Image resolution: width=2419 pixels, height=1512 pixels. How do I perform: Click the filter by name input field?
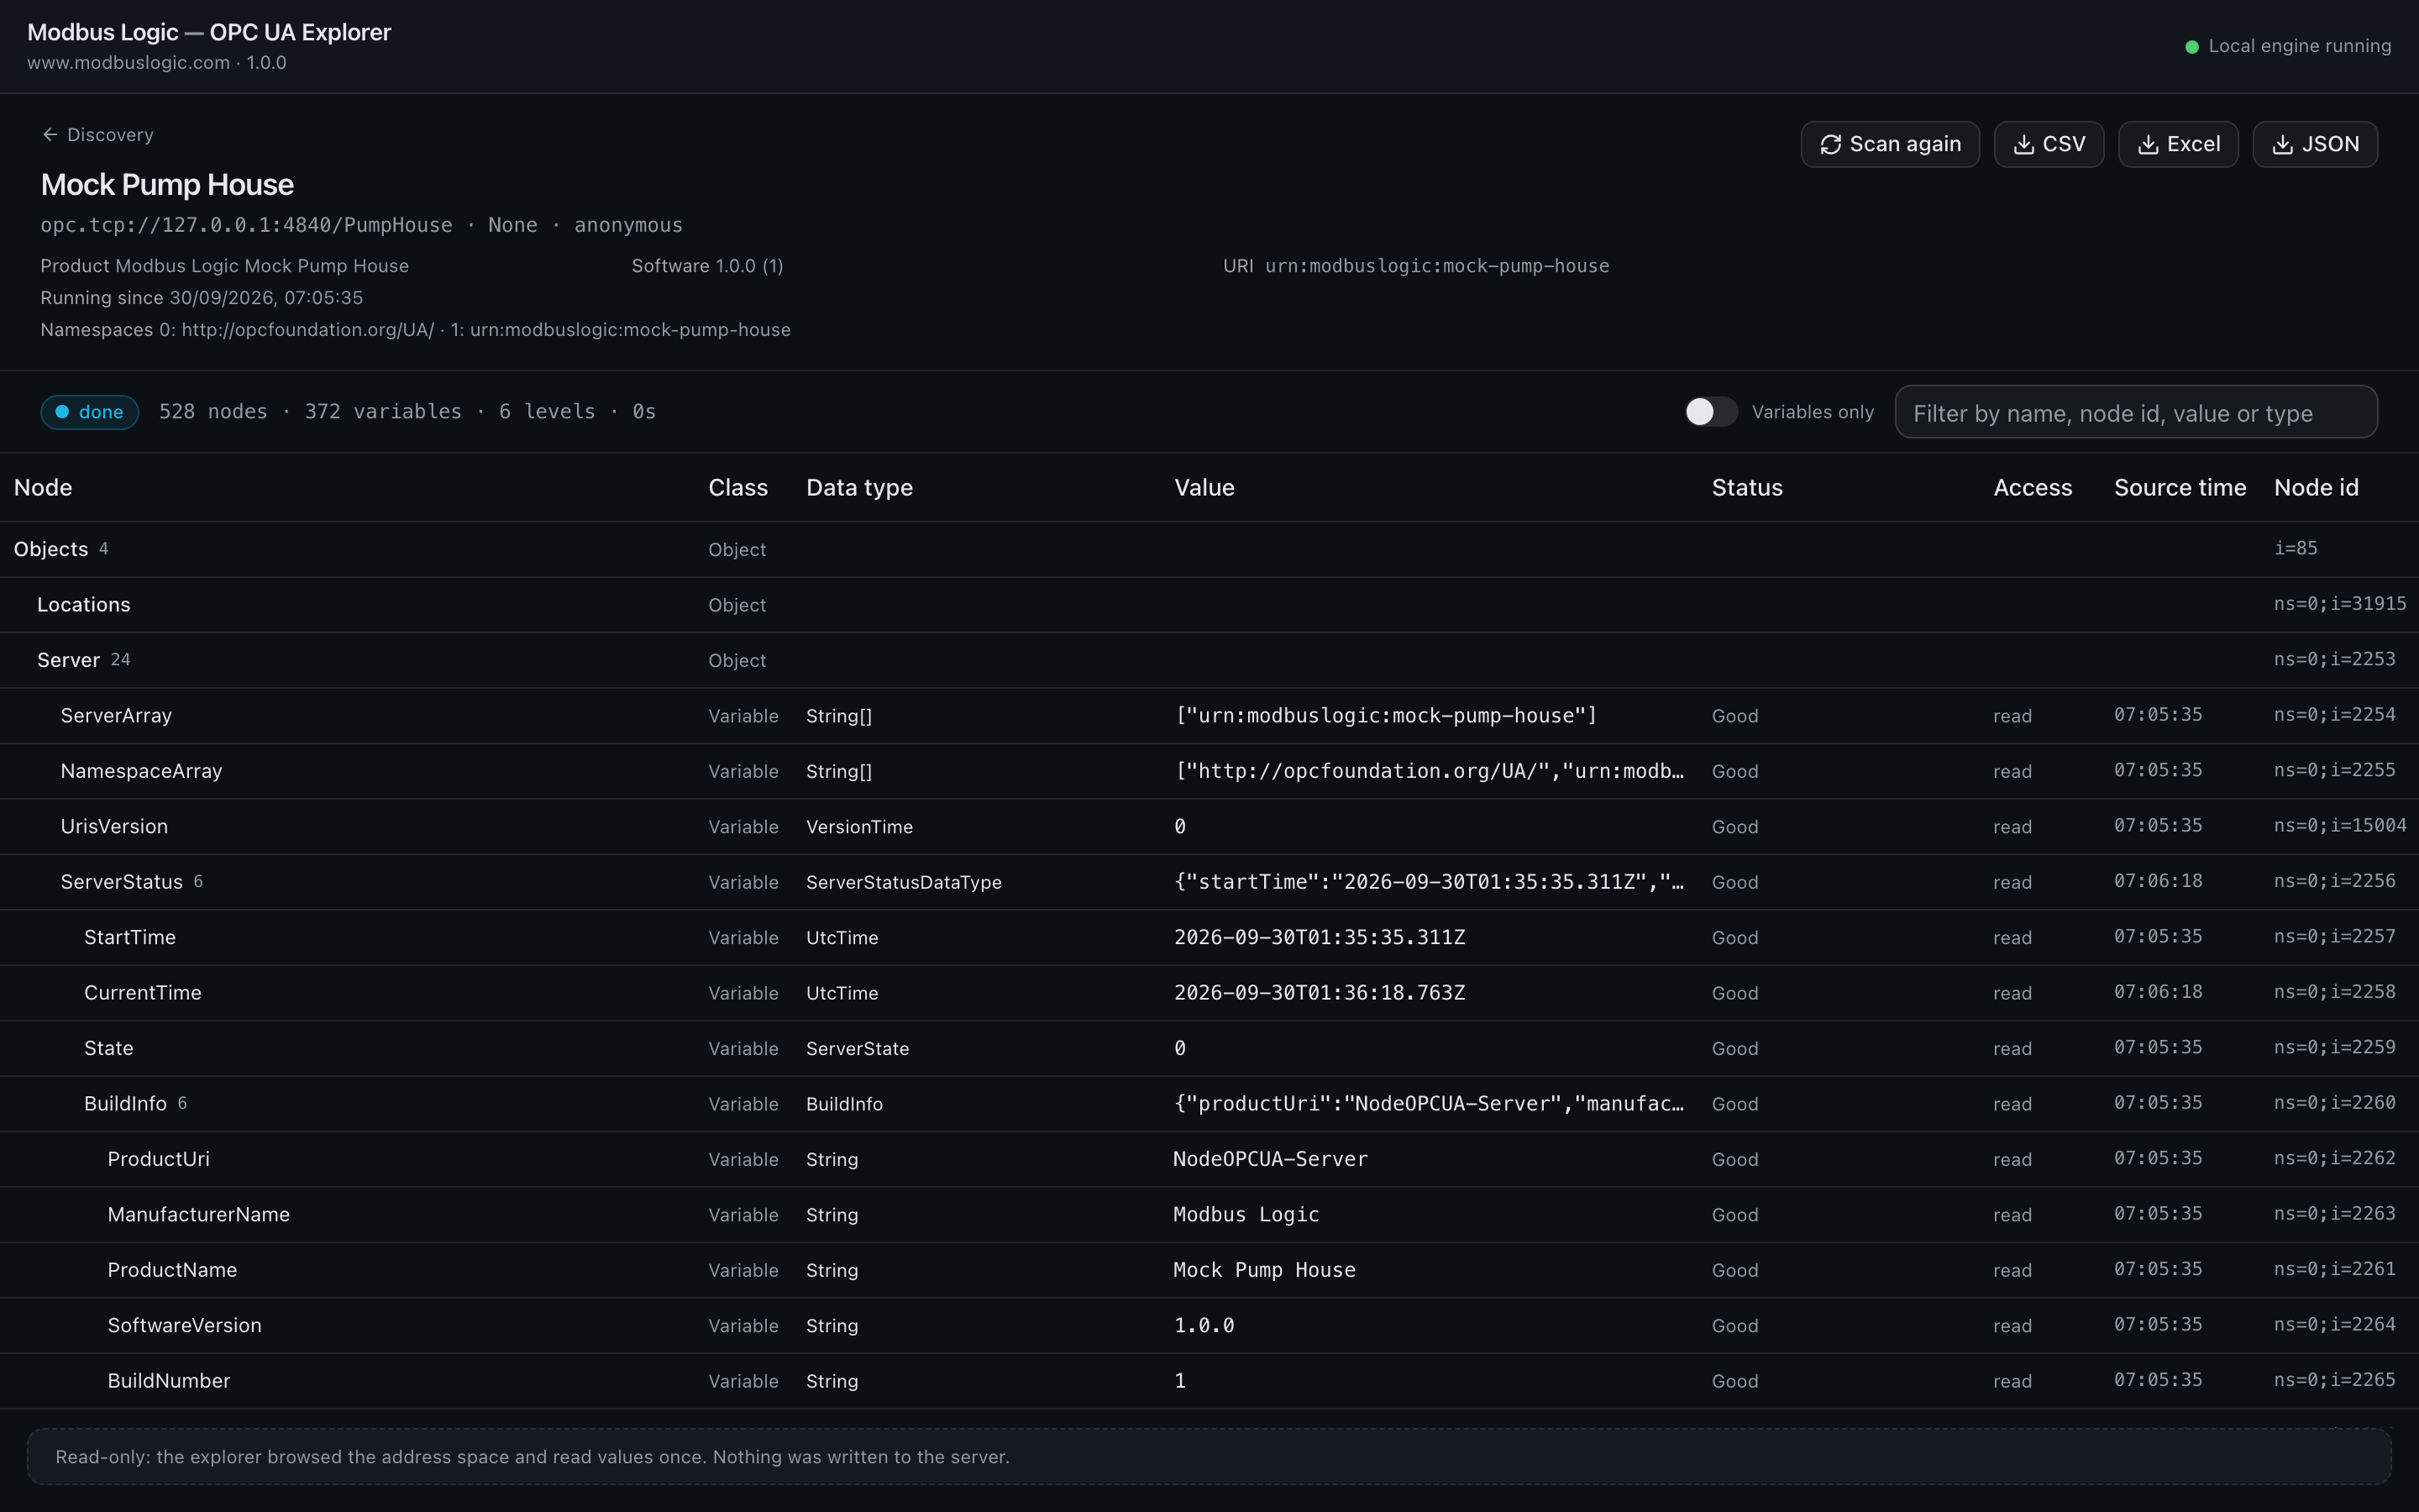pos(2135,412)
